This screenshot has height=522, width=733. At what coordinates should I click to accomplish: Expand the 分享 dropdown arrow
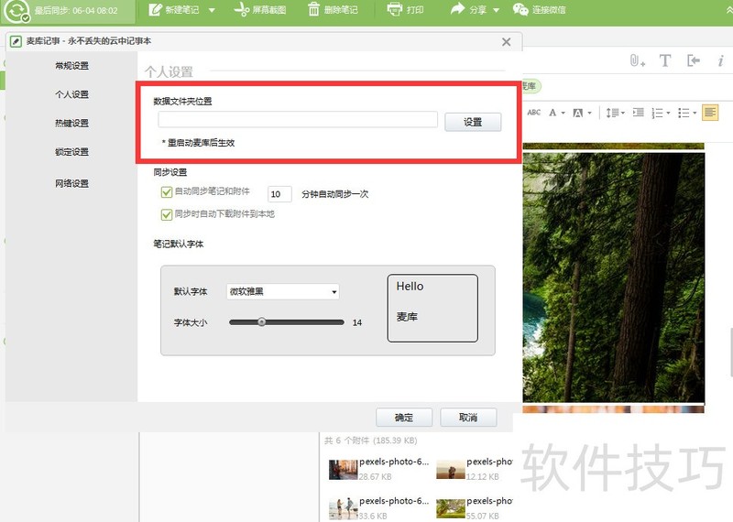click(x=496, y=10)
